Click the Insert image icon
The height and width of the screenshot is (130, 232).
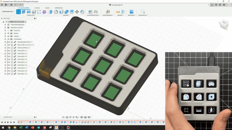131,12
